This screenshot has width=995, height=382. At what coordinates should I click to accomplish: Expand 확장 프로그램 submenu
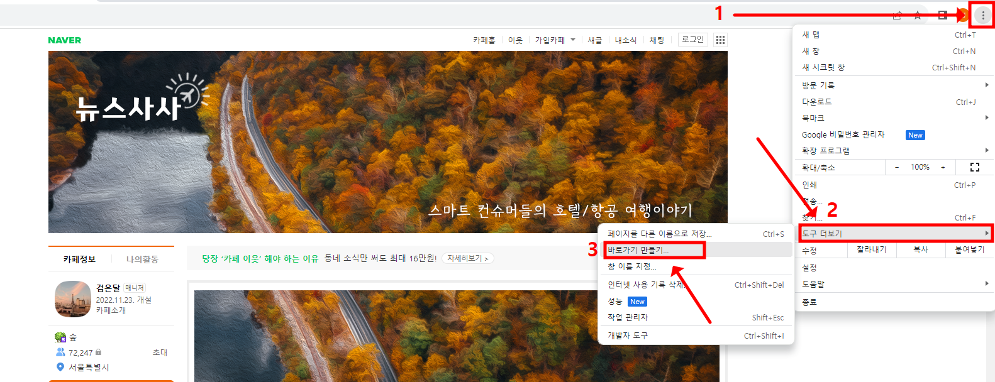(893, 150)
